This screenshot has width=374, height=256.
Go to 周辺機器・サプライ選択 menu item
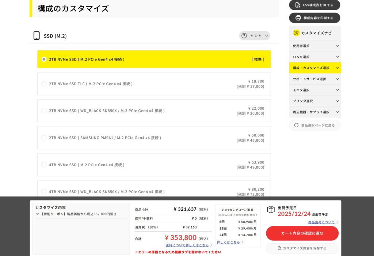314,112
